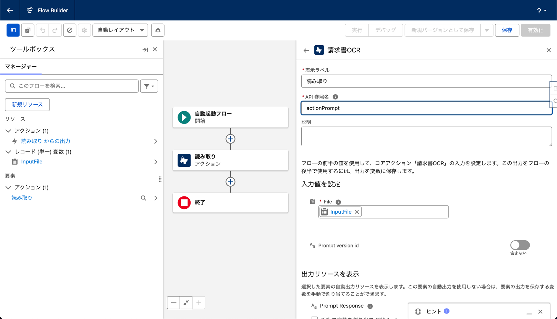Open flow settings gear icon
Screen dimensions: 557x319
84,30
